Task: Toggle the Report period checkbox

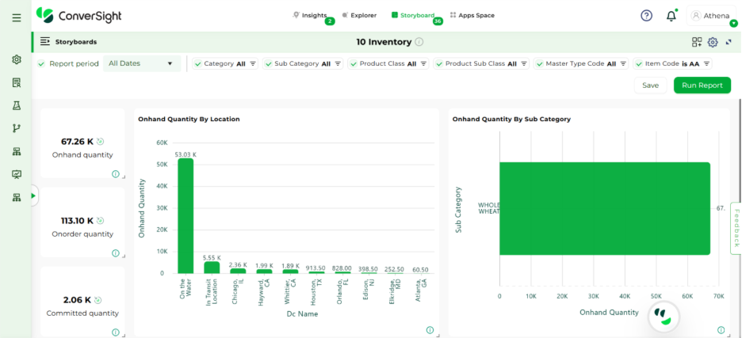Action: [x=41, y=63]
